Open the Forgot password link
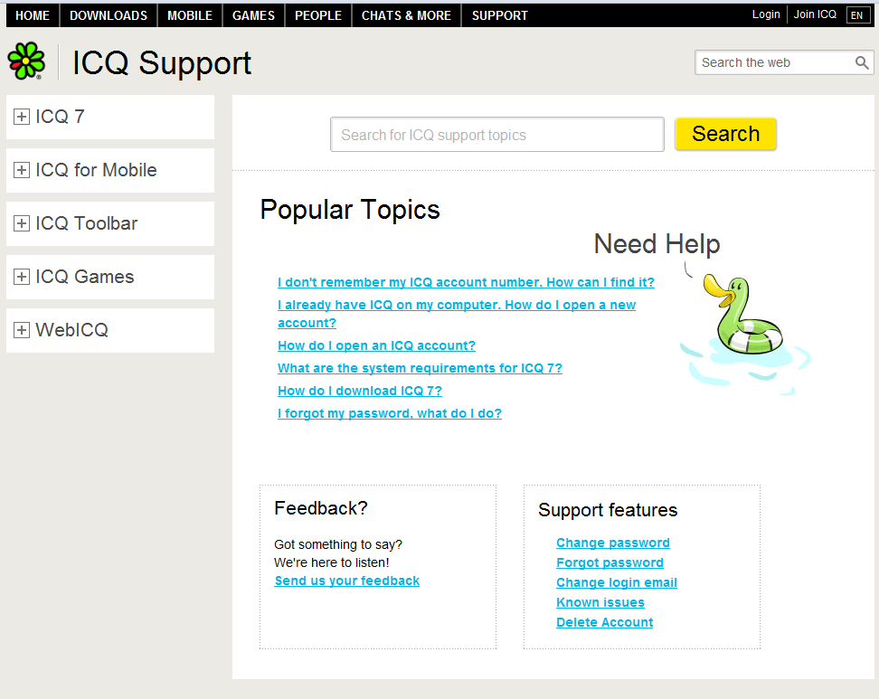The image size is (879, 699). pos(610,562)
